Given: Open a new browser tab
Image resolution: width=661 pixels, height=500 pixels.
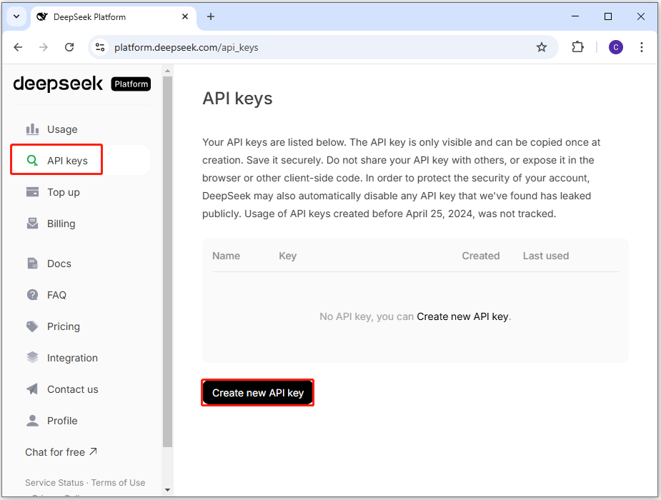Looking at the screenshot, I should pyautogui.click(x=211, y=16).
